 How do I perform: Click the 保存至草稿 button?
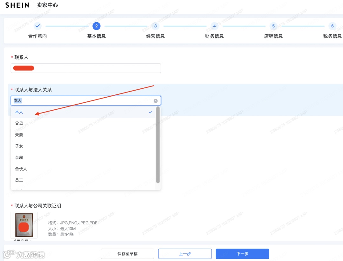tap(127, 254)
